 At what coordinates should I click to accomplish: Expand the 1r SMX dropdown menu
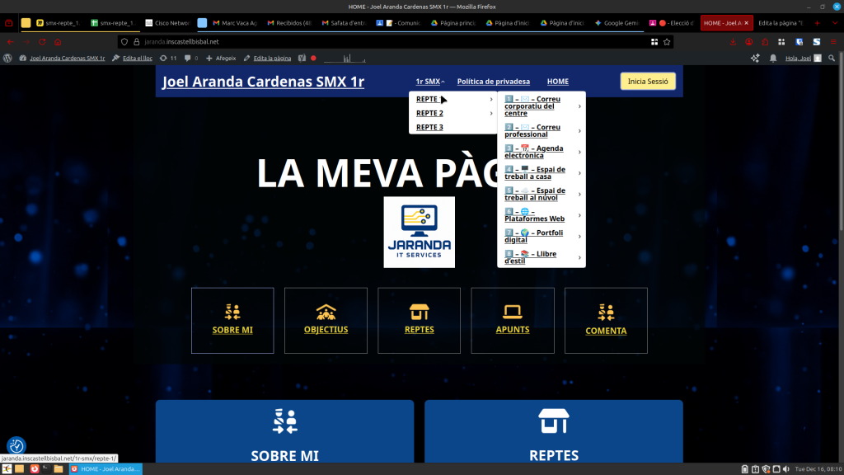(430, 82)
